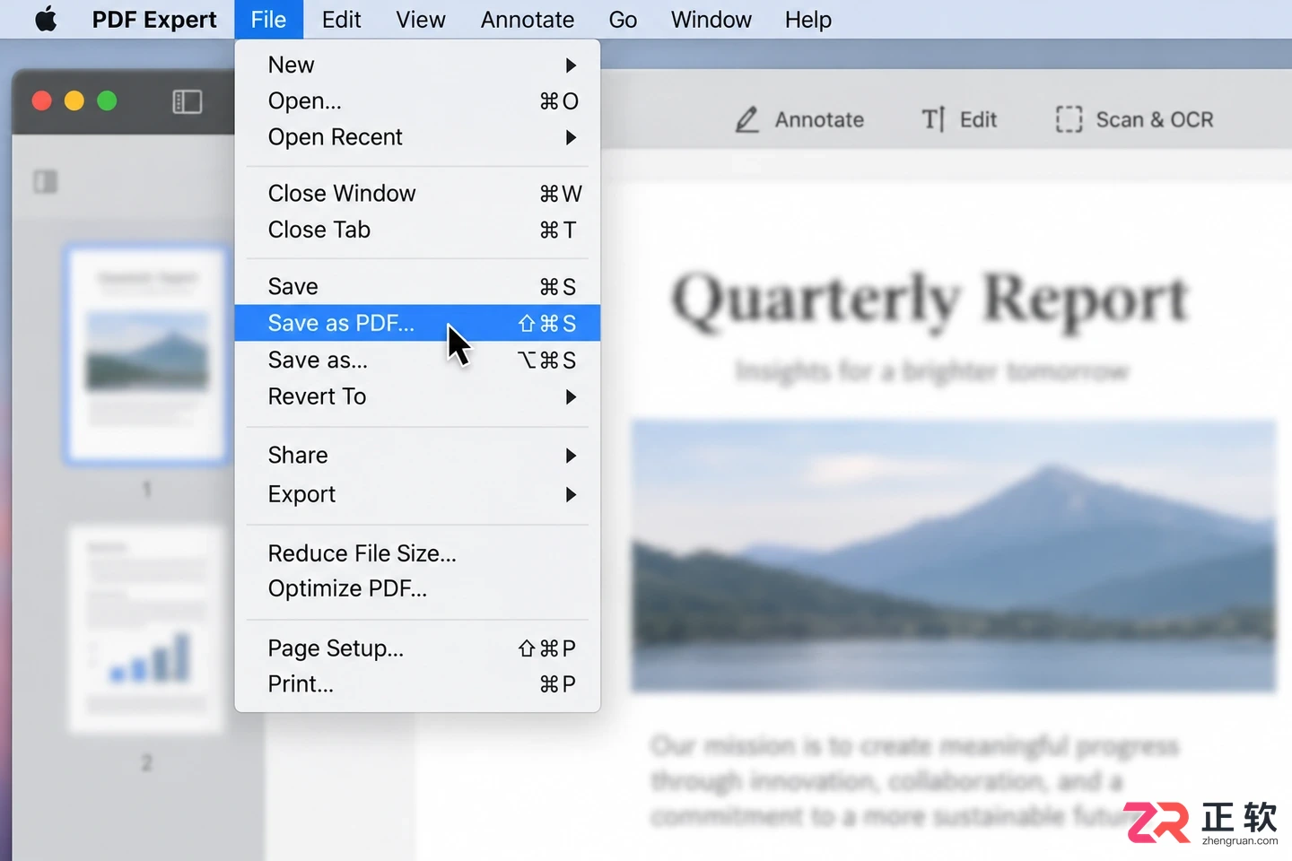Viewport: 1292px width, 861px height.
Task: Click the Scan & OCR dashed square icon
Action: pyautogui.click(x=1069, y=119)
